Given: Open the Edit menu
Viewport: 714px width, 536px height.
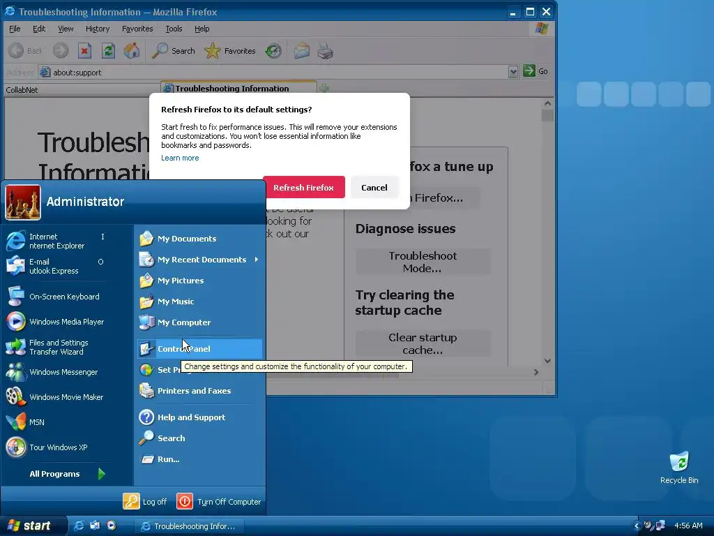Looking at the screenshot, I should click(39, 29).
